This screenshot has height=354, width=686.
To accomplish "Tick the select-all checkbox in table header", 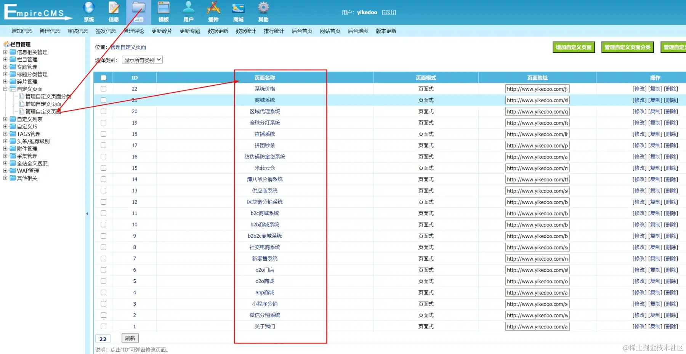I will (x=103, y=78).
